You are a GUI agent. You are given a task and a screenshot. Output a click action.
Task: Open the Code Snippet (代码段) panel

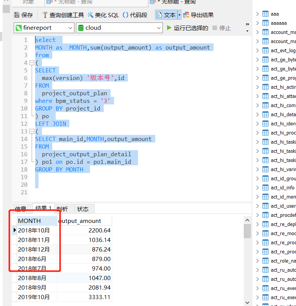pos(135,15)
